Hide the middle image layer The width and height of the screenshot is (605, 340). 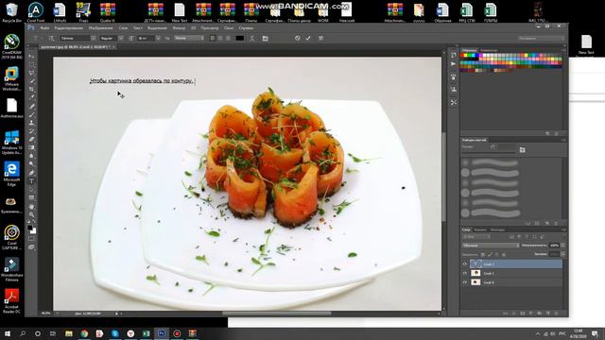(465, 273)
